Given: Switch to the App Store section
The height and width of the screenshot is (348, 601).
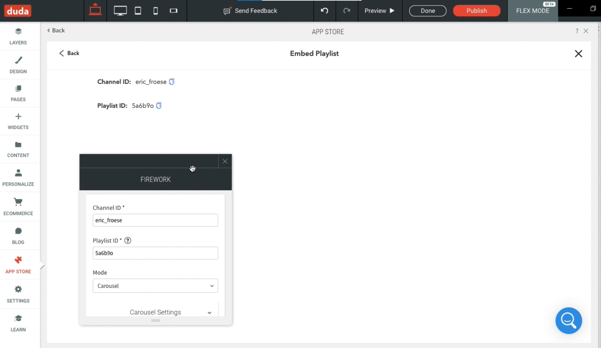Looking at the screenshot, I should 18,265.
